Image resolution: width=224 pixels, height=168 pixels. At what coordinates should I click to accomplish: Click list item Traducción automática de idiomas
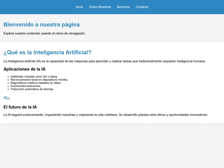32,89
